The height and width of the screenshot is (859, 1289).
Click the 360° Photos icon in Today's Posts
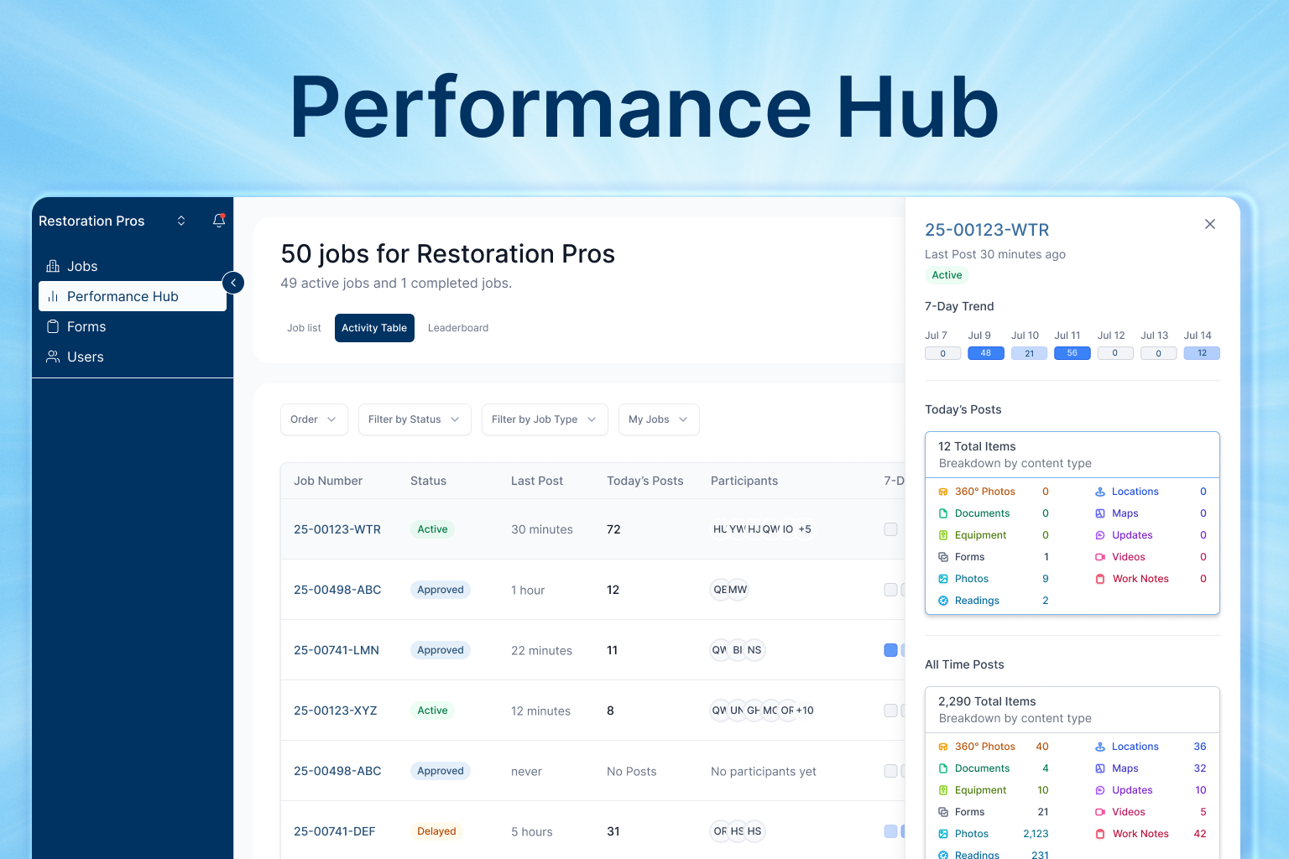943,492
